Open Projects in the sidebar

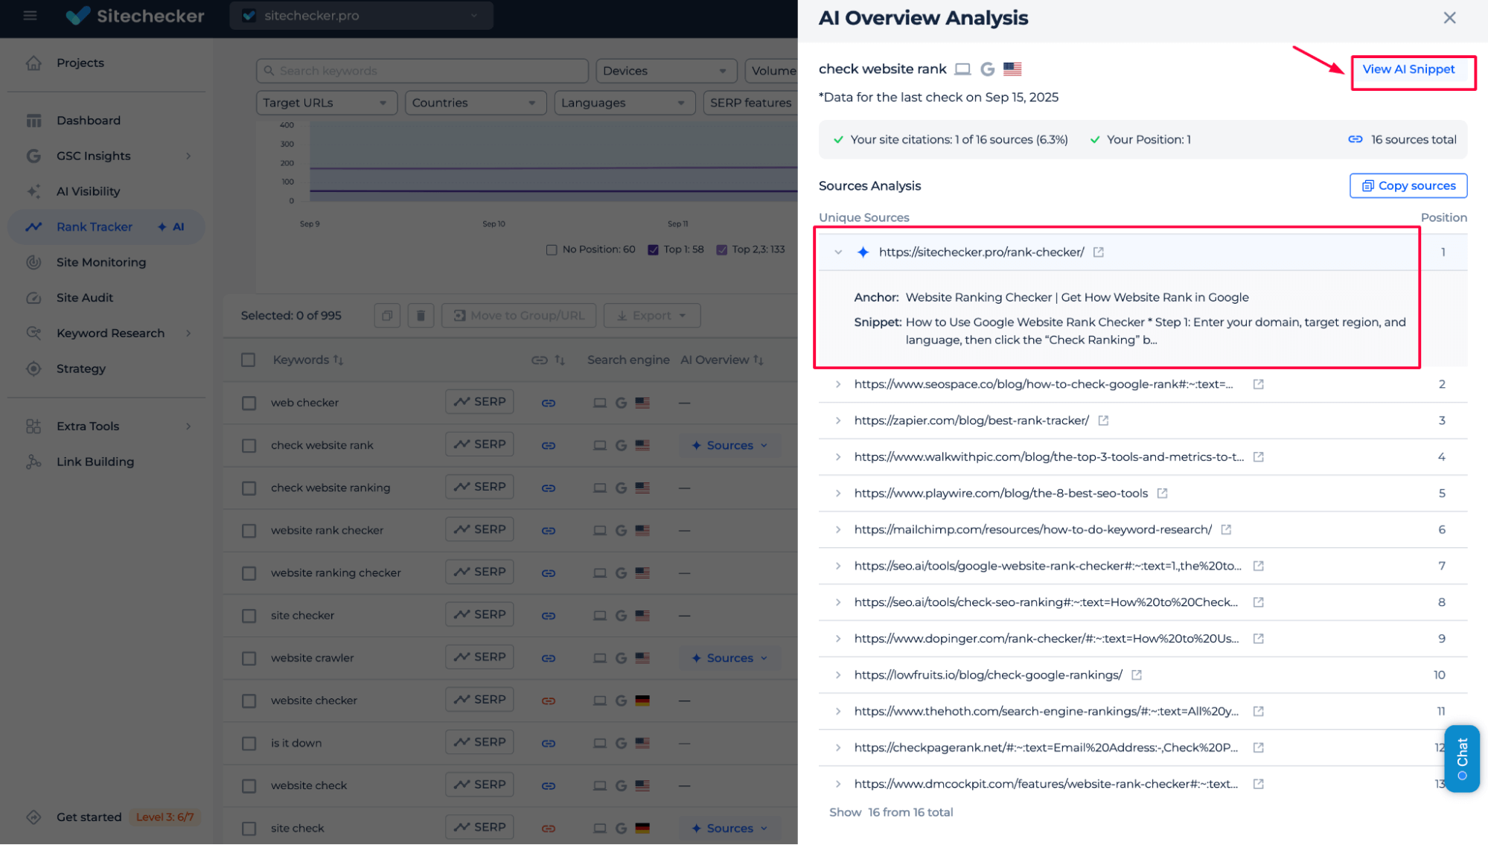tap(80, 63)
